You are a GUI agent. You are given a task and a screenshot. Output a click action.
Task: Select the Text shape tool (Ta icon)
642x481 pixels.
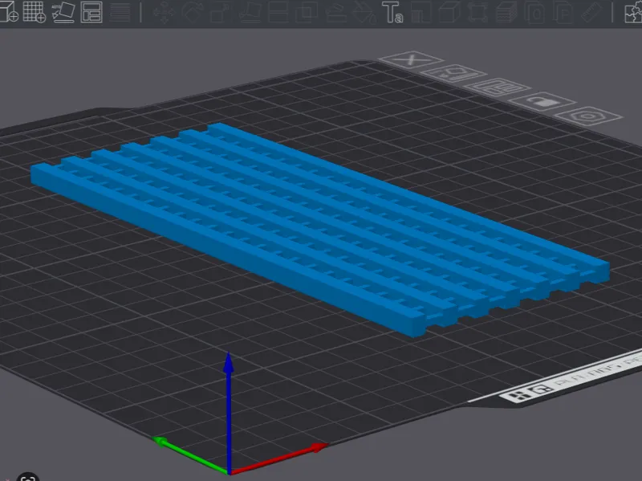pyautogui.click(x=392, y=12)
